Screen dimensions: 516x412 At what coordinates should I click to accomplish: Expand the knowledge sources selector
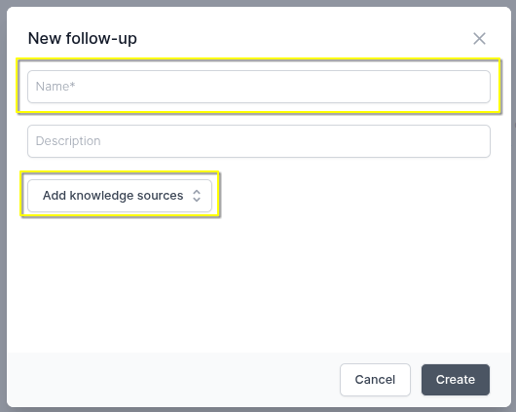pyautogui.click(x=120, y=196)
